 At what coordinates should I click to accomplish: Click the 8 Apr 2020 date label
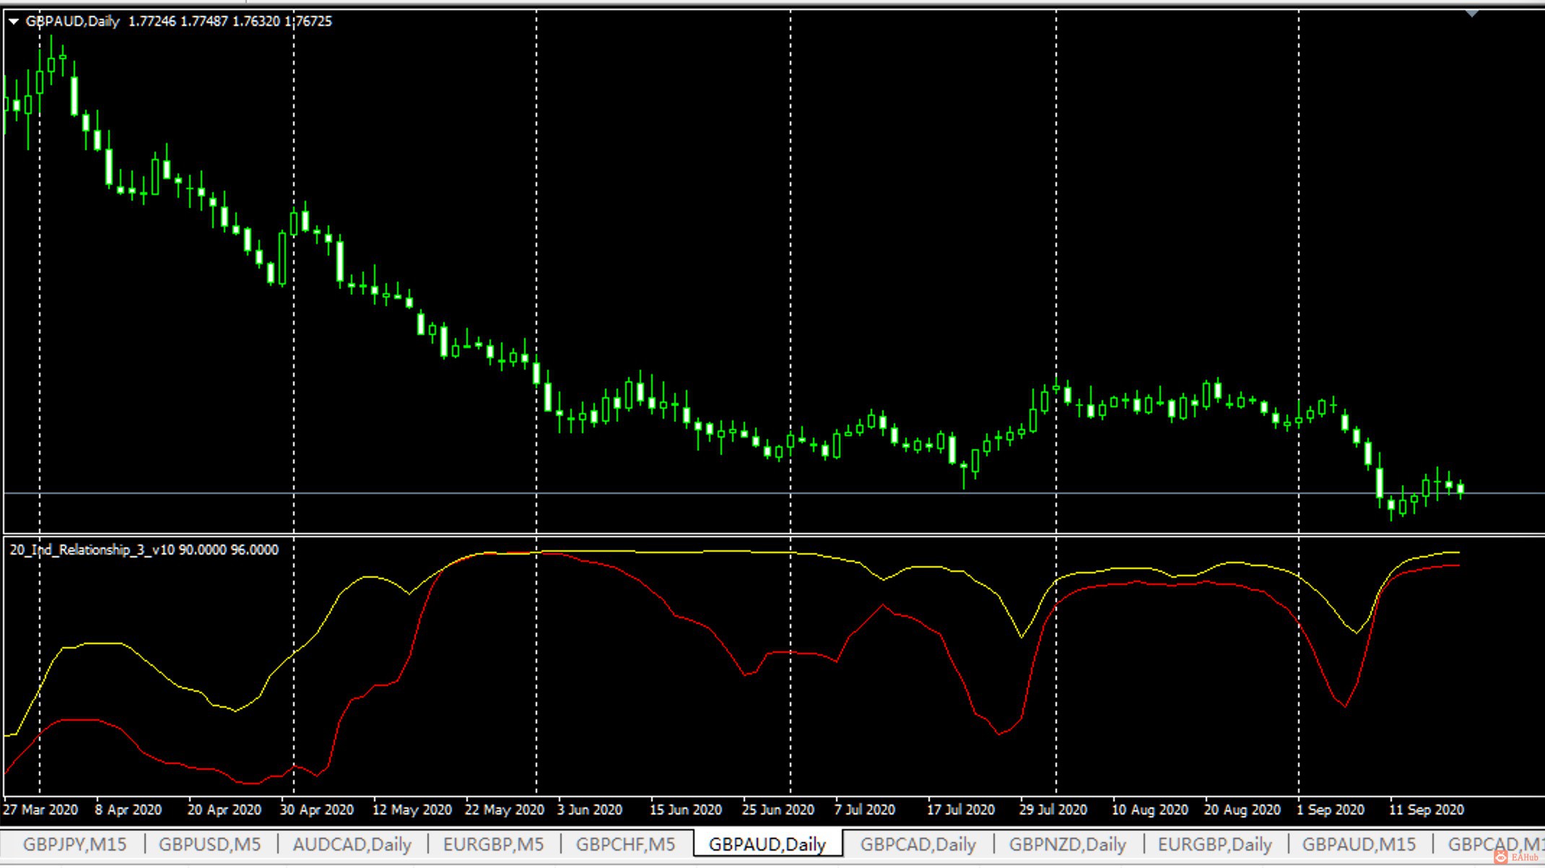(129, 810)
